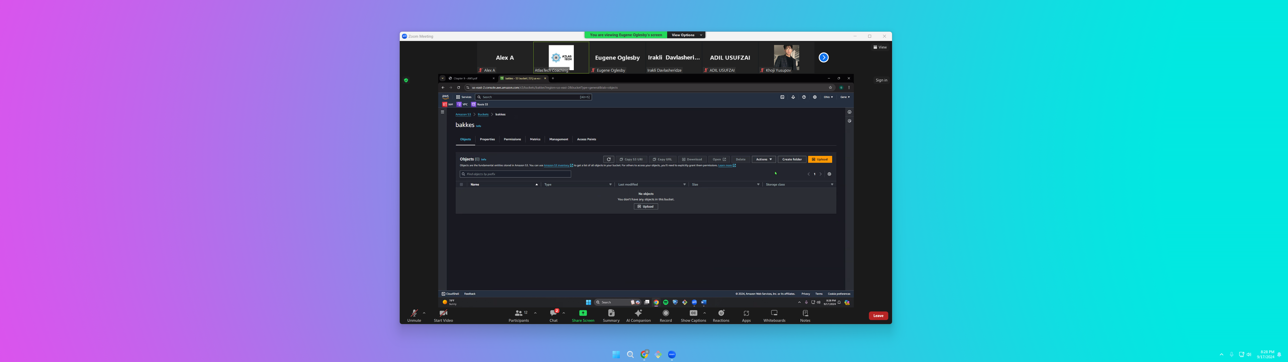Expand the View Options dropdown
The height and width of the screenshot is (362, 1288).
(686, 35)
